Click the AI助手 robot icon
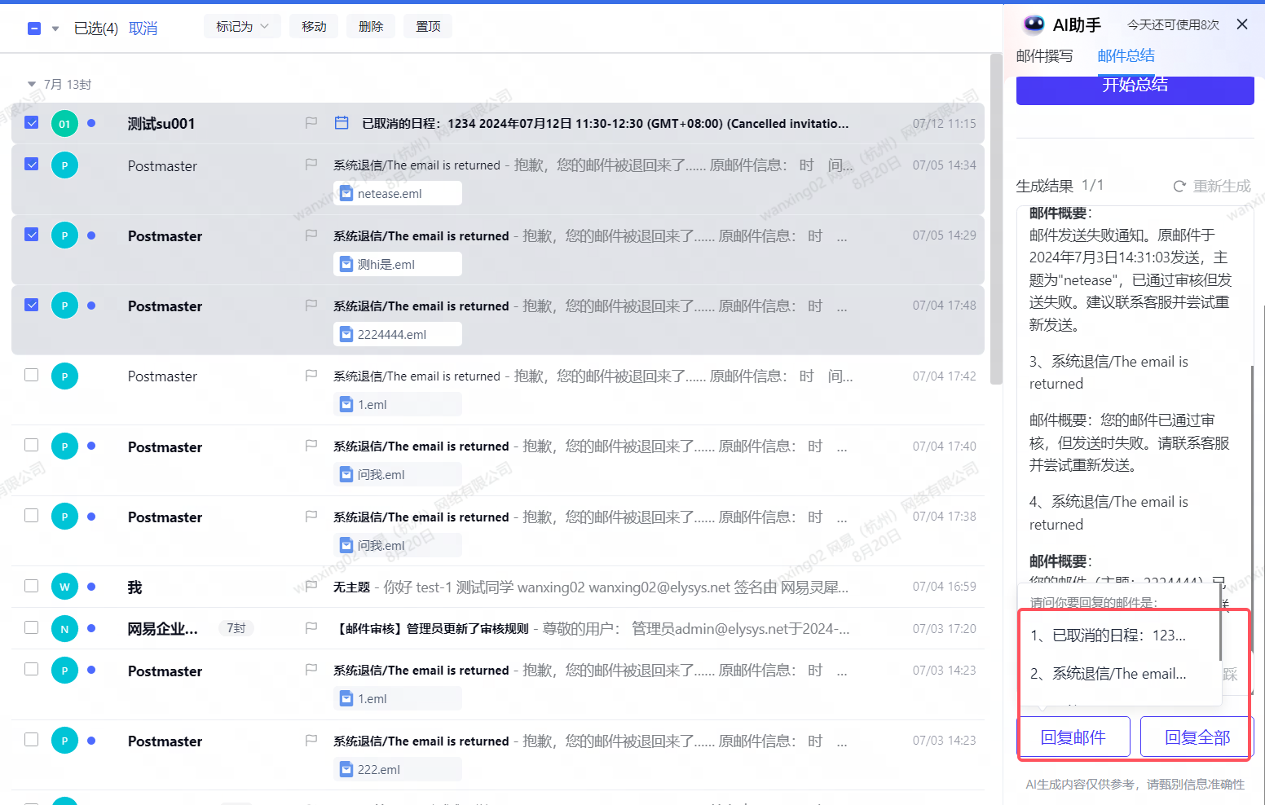The height and width of the screenshot is (805, 1265). 1034,24
